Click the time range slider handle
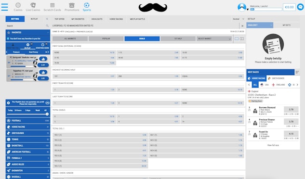 point(47,114)
